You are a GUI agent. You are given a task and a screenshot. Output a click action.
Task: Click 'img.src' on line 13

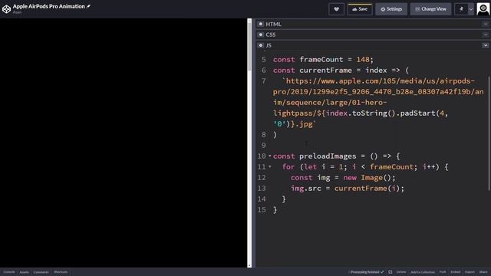306,188
